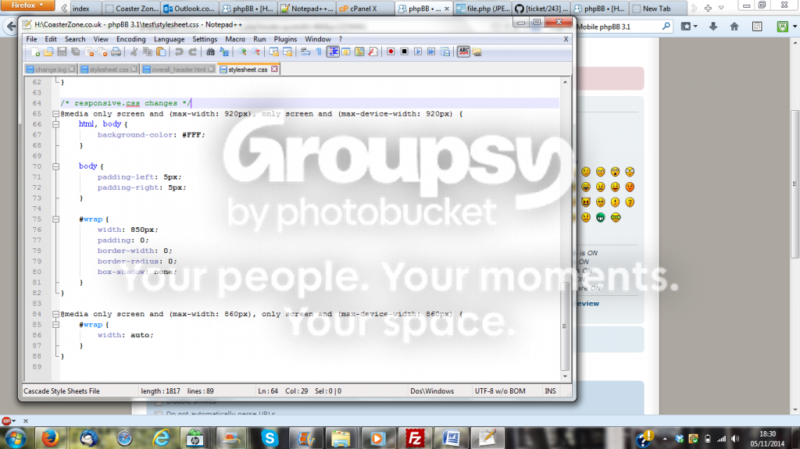Open the File menu in Notepad++
This screenshot has width=800, height=449.
tap(31, 39)
